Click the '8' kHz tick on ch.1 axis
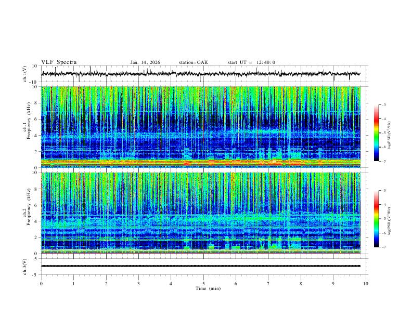This screenshot has width=412, height=318. tap(36, 103)
